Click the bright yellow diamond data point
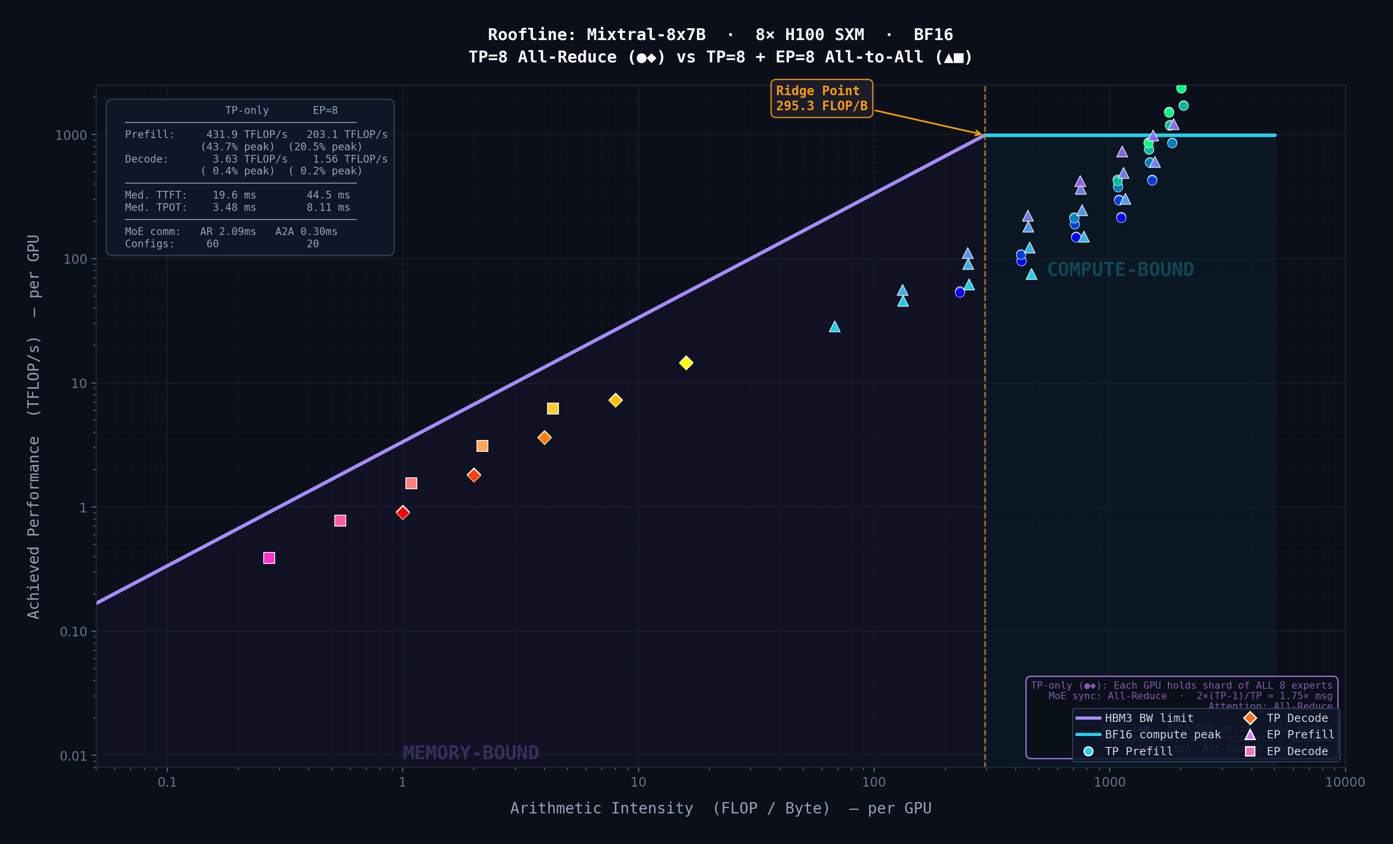This screenshot has height=844, width=1393. coord(686,363)
